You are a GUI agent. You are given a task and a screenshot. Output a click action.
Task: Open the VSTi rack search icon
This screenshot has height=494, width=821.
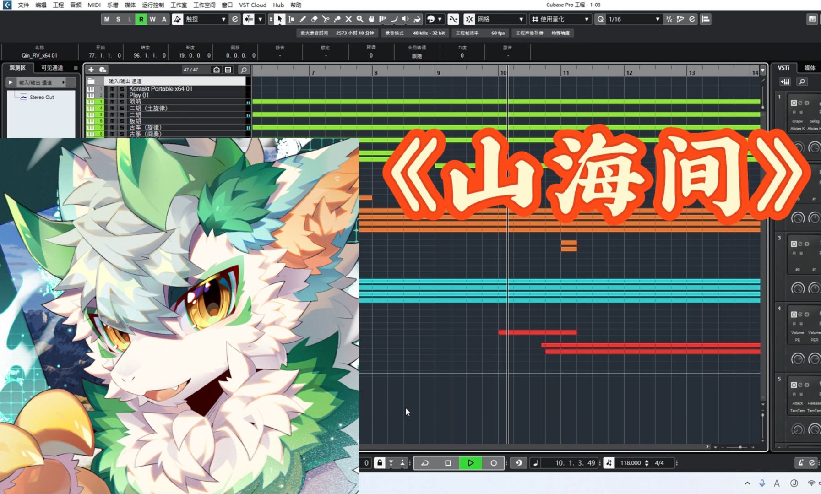click(802, 82)
